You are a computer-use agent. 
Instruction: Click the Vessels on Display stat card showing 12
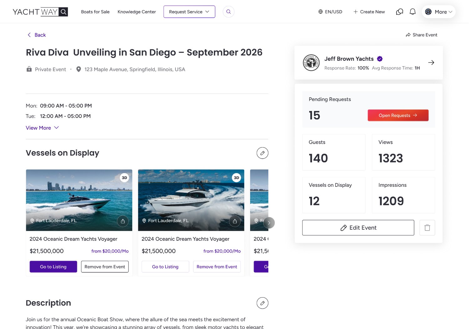[x=334, y=195]
